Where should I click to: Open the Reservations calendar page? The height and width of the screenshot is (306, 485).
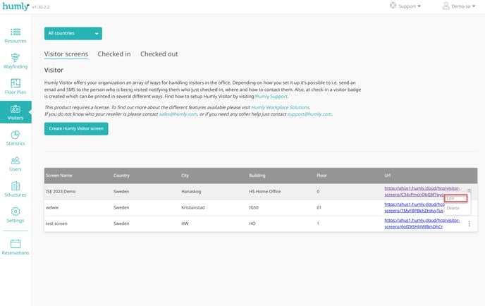coord(16,247)
